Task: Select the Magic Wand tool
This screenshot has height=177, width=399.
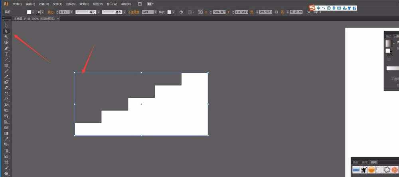Action: coord(6,37)
